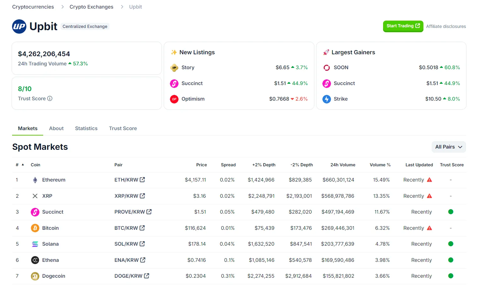This screenshot has width=479, height=285.
Task: Click green trust score dot for Solana row
Action: click(450, 244)
